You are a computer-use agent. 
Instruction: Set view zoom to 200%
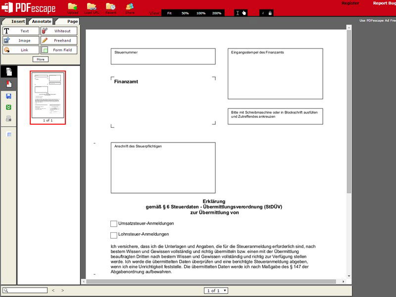point(217,13)
